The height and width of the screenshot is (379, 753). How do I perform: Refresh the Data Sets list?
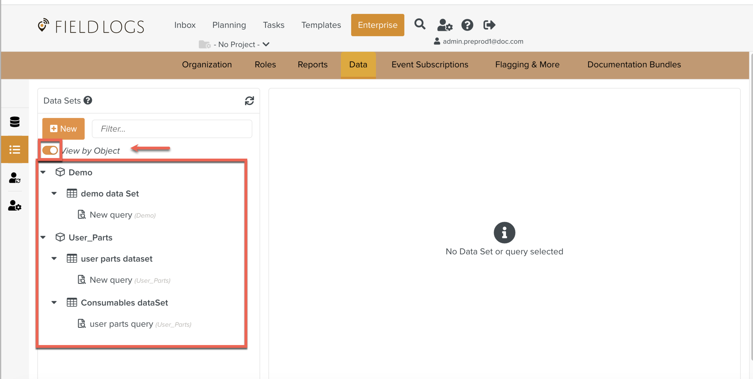coord(249,101)
